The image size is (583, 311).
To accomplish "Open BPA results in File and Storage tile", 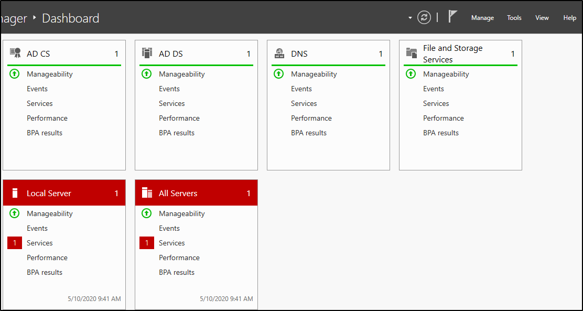I will pyautogui.click(x=441, y=133).
